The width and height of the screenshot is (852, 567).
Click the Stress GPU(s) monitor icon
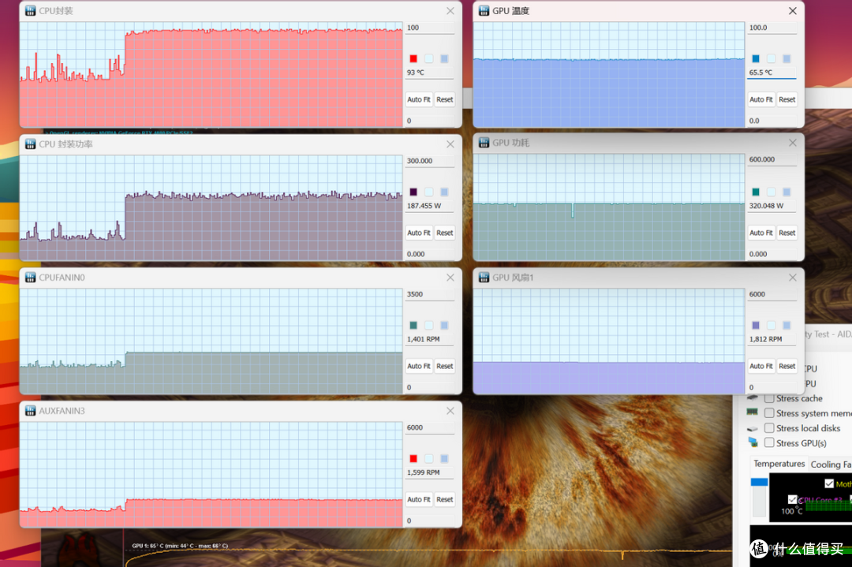[x=753, y=442]
